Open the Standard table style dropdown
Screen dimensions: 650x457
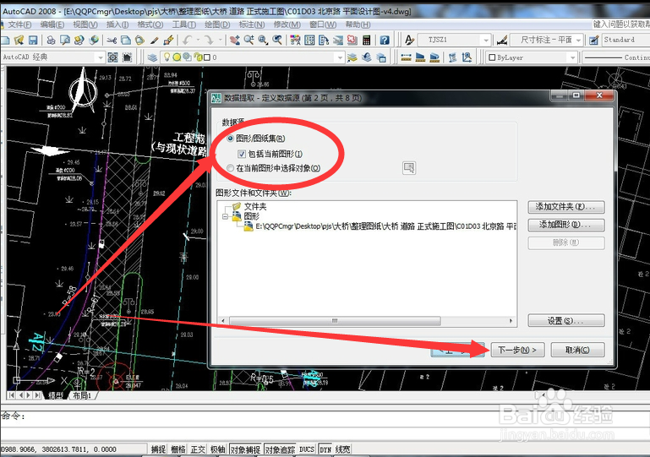point(626,41)
